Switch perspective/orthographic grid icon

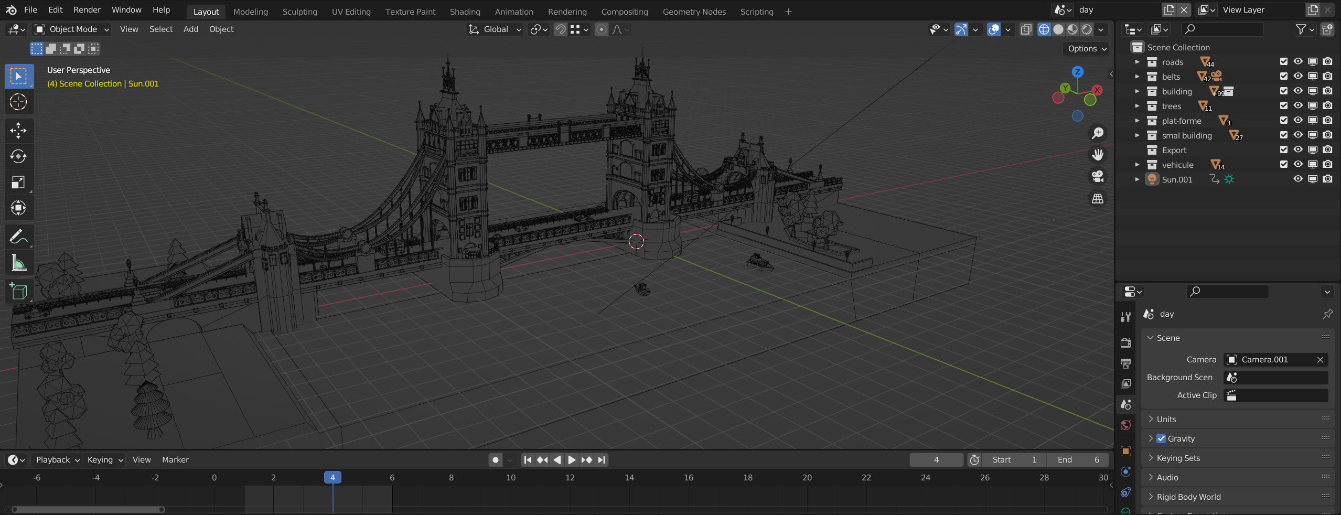[1098, 198]
